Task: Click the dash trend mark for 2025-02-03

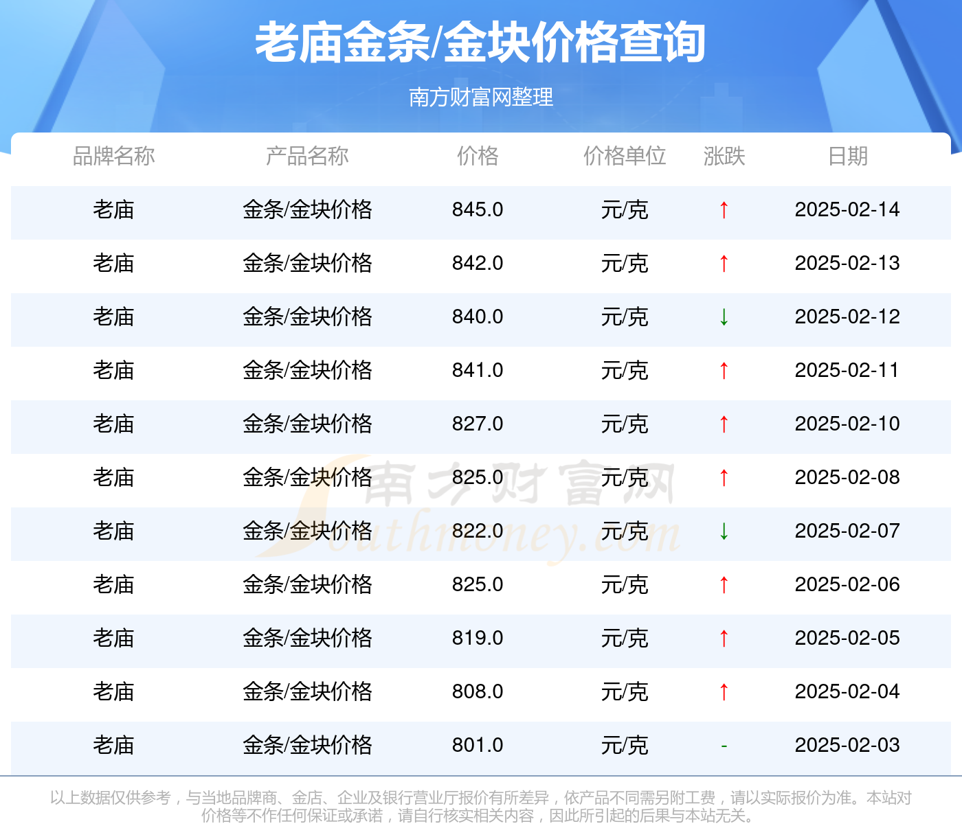Action: 724,746
